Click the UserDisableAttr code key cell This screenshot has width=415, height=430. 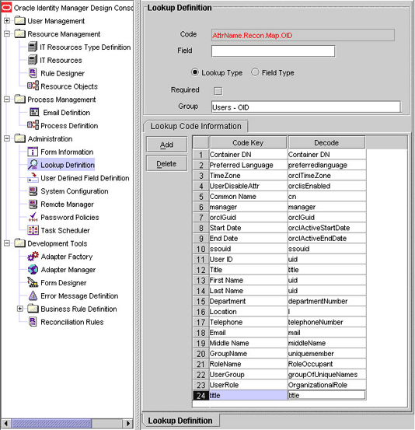[x=248, y=186]
